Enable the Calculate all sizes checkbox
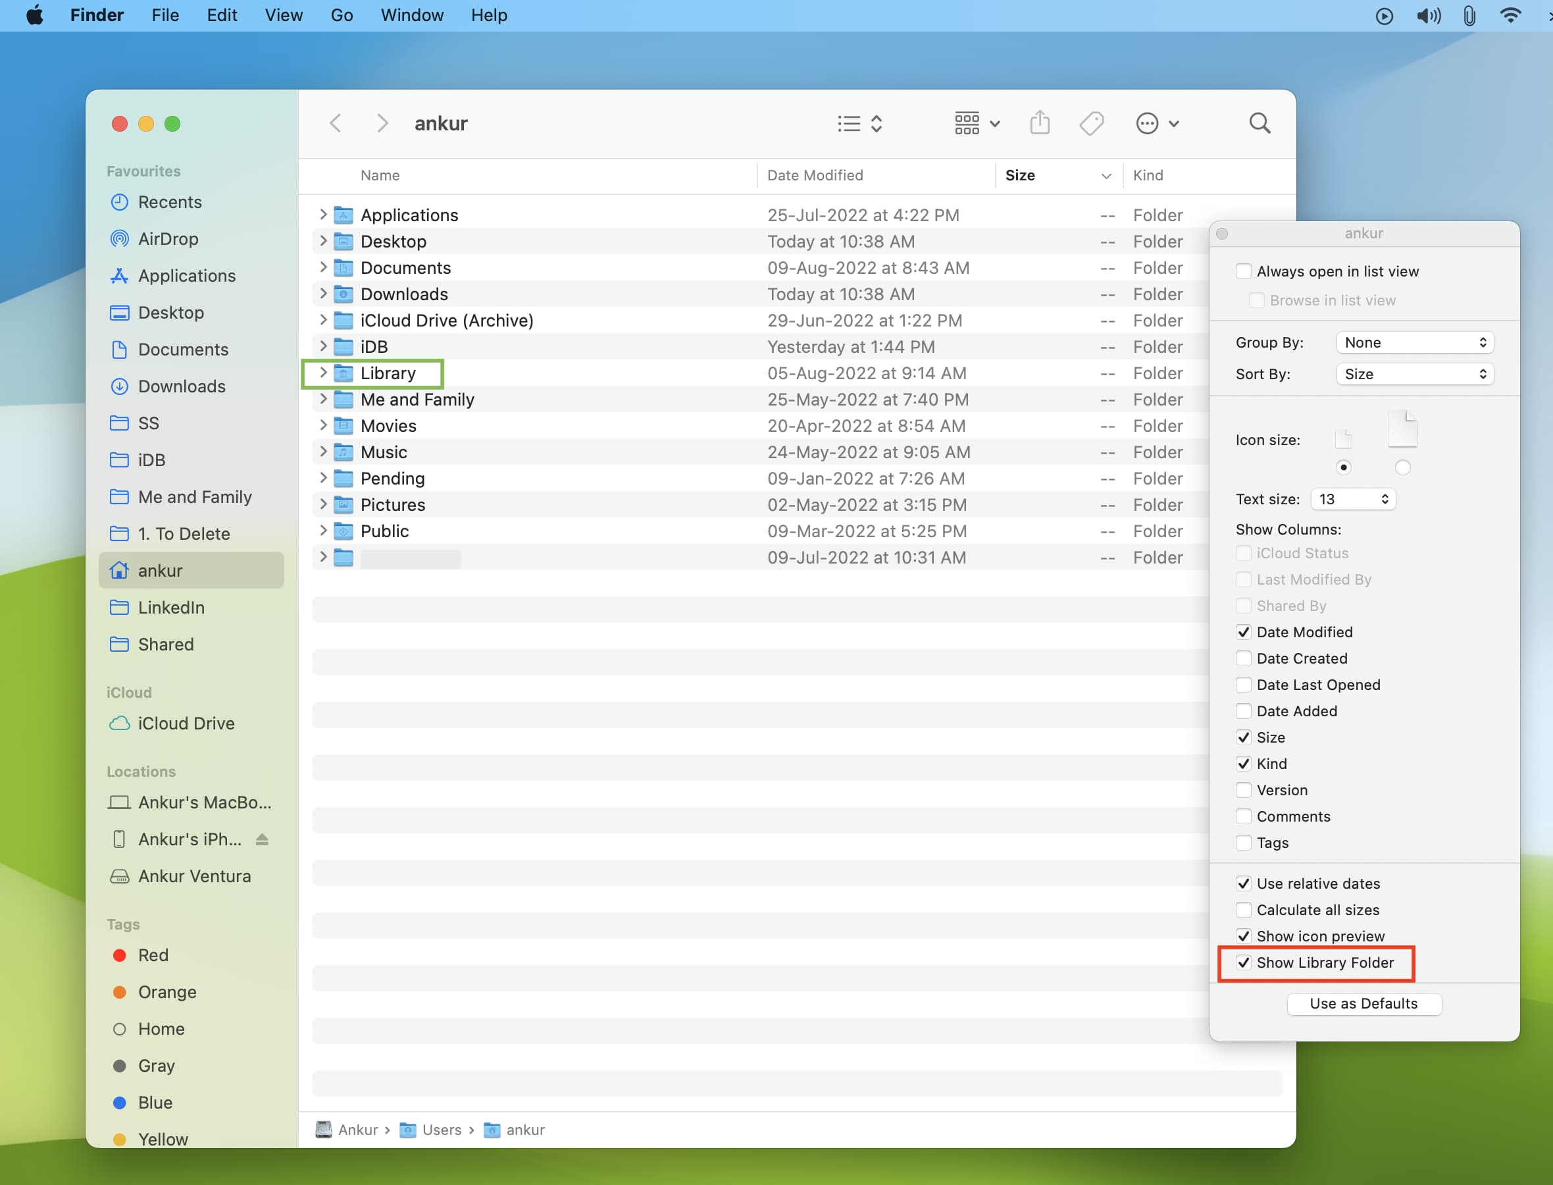Image resolution: width=1553 pixels, height=1185 pixels. (1244, 910)
